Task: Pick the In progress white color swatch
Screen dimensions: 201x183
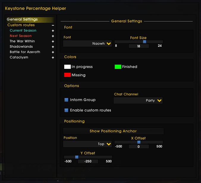Action: [x=67, y=67]
